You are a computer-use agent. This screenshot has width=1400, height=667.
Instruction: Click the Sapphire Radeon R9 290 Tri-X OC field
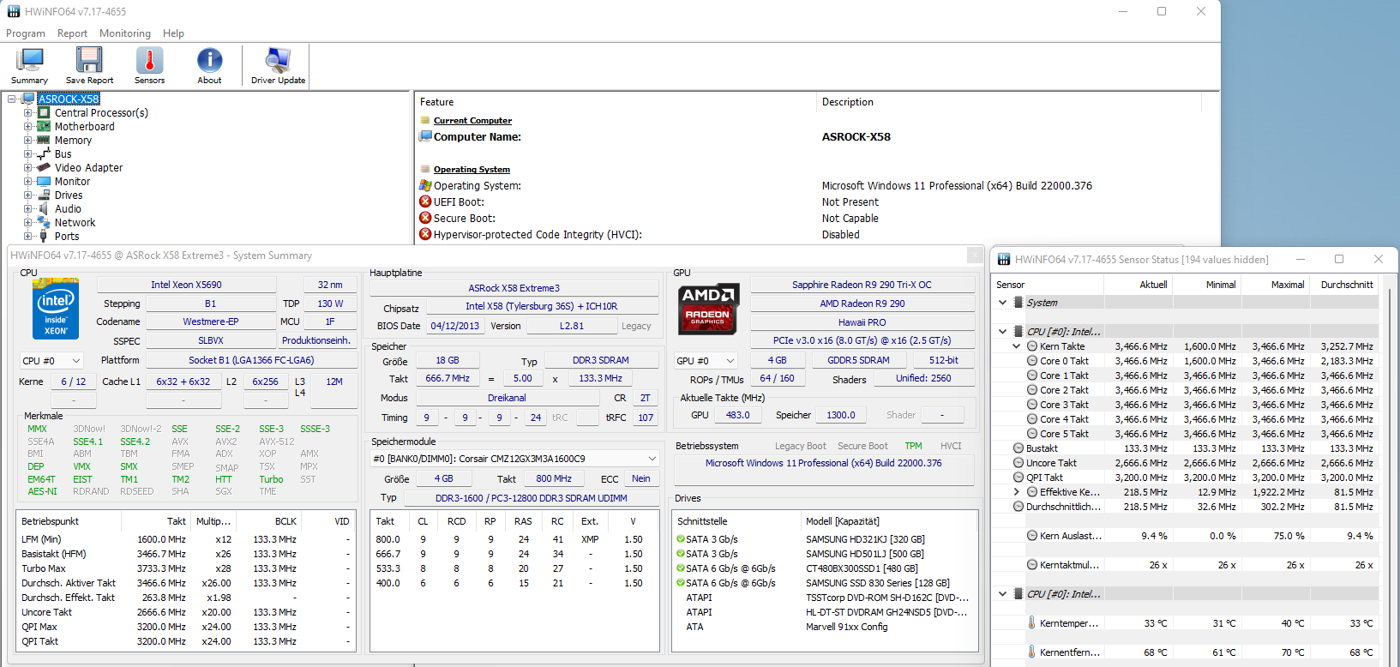tap(862, 285)
